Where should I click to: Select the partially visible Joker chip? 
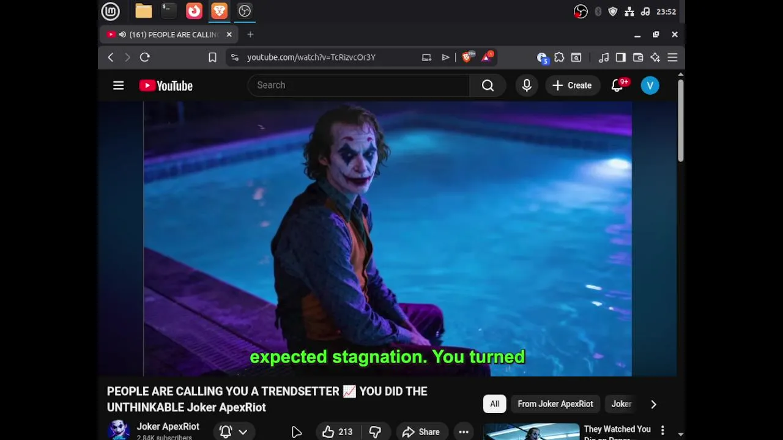click(x=622, y=404)
